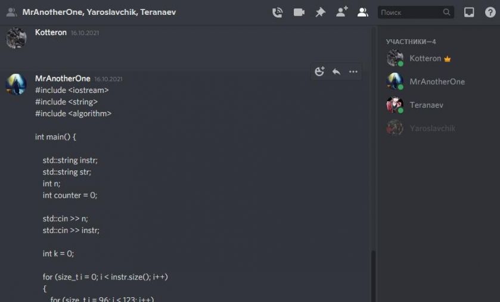Viewport: 500px width, 302px height.
Task: Reply to MrAnotherOne's message
Action: pyautogui.click(x=336, y=71)
